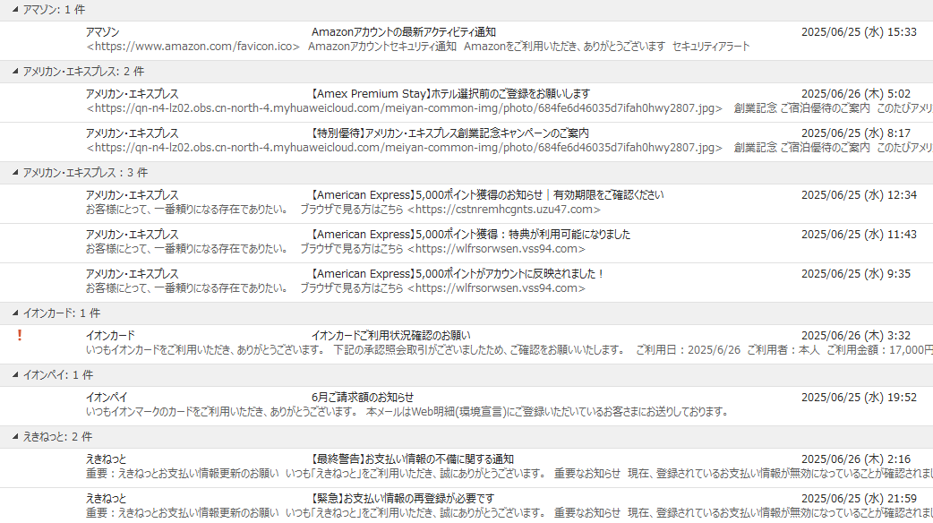Open mail 'Amazonアカウントの最新アクティビティ通知'
933x523 pixels.
coord(404,32)
